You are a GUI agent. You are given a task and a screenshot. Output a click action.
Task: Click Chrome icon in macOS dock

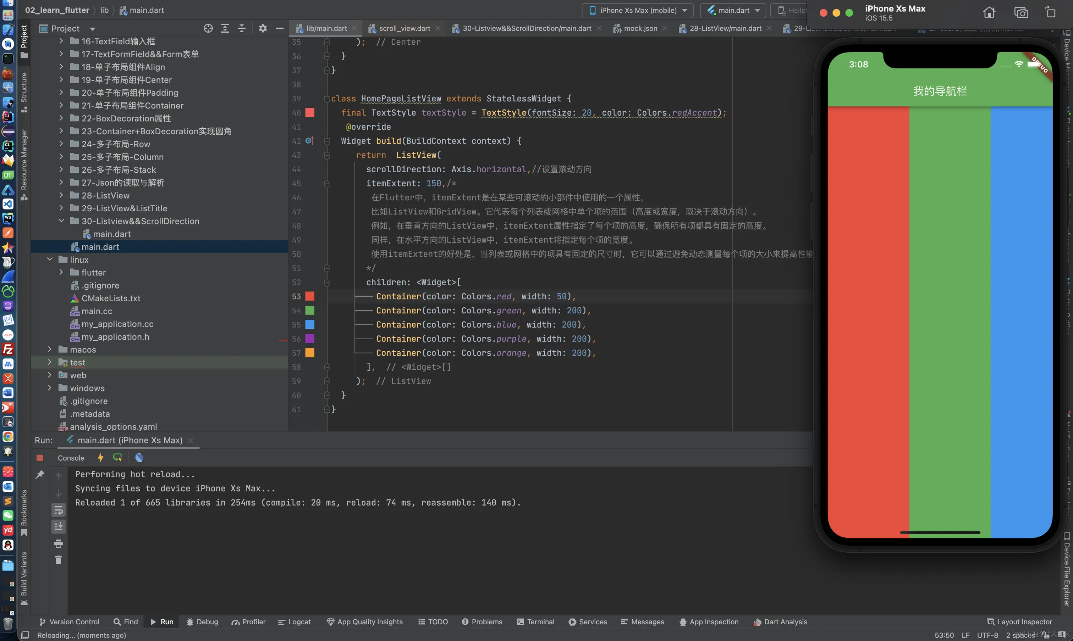pos(8,436)
